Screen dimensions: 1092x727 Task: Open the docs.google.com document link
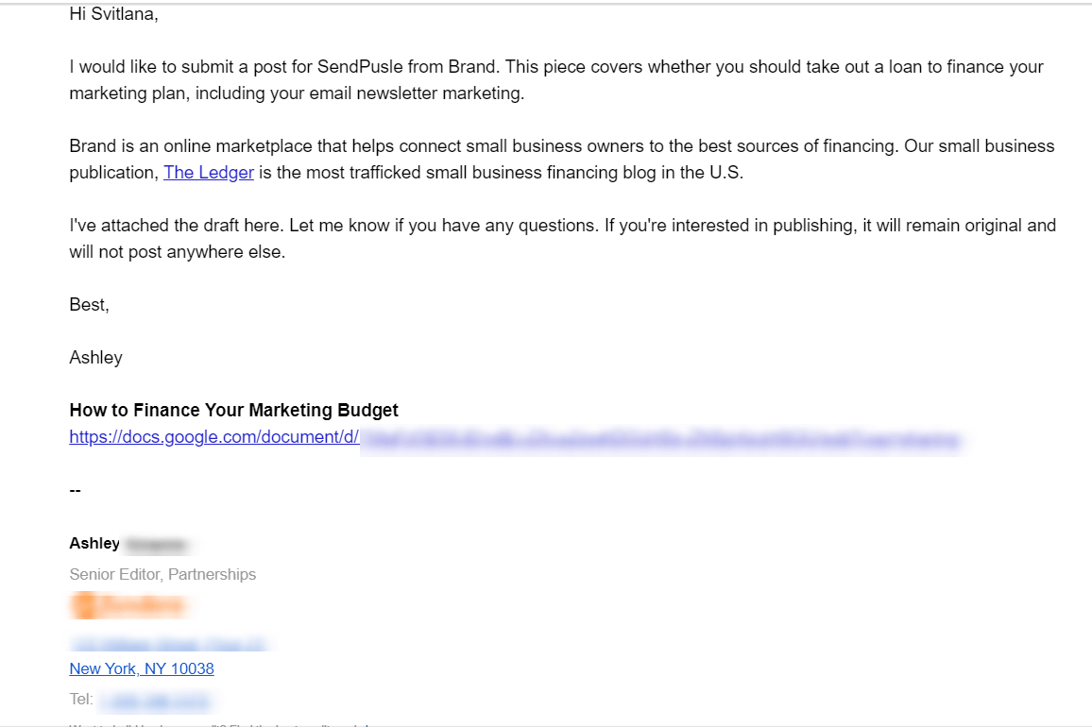[x=213, y=438]
